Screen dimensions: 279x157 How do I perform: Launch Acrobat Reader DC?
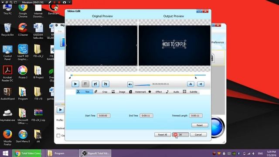(x=7, y=74)
